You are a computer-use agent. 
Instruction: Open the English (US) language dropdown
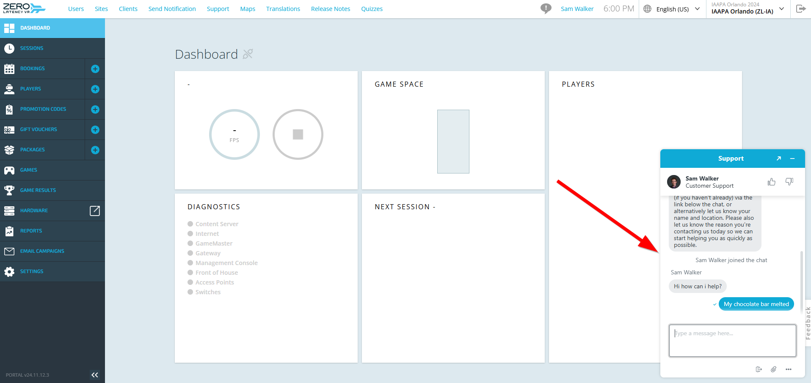(x=678, y=9)
